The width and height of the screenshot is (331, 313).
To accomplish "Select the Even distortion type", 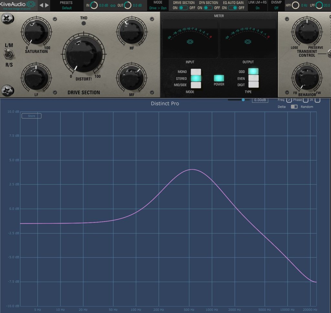I will click(x=253, y=78).
